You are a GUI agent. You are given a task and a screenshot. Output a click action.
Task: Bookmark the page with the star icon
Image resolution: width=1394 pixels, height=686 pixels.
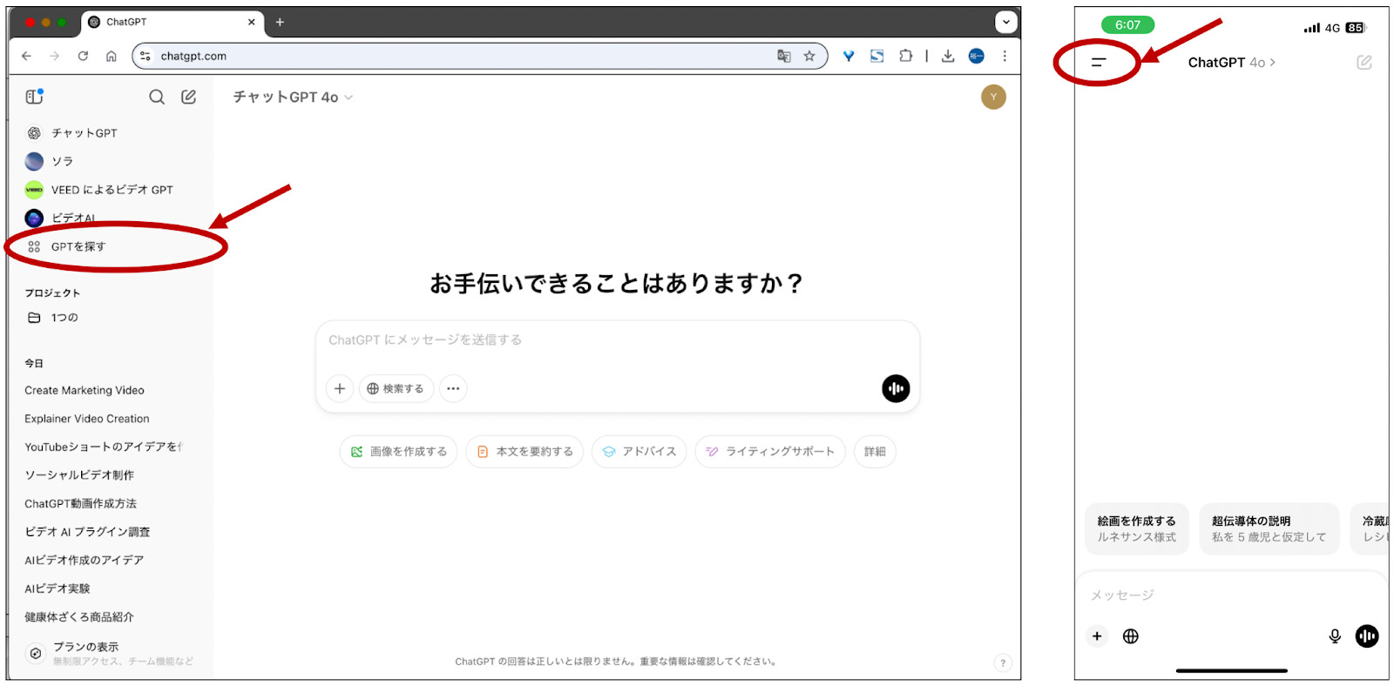809,56
